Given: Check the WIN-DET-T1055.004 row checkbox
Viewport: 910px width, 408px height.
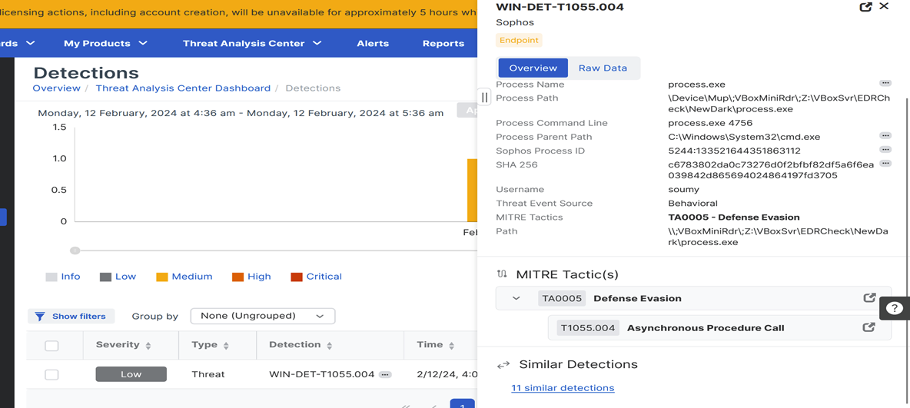Looking at the screenshot, I should point(51,374).
